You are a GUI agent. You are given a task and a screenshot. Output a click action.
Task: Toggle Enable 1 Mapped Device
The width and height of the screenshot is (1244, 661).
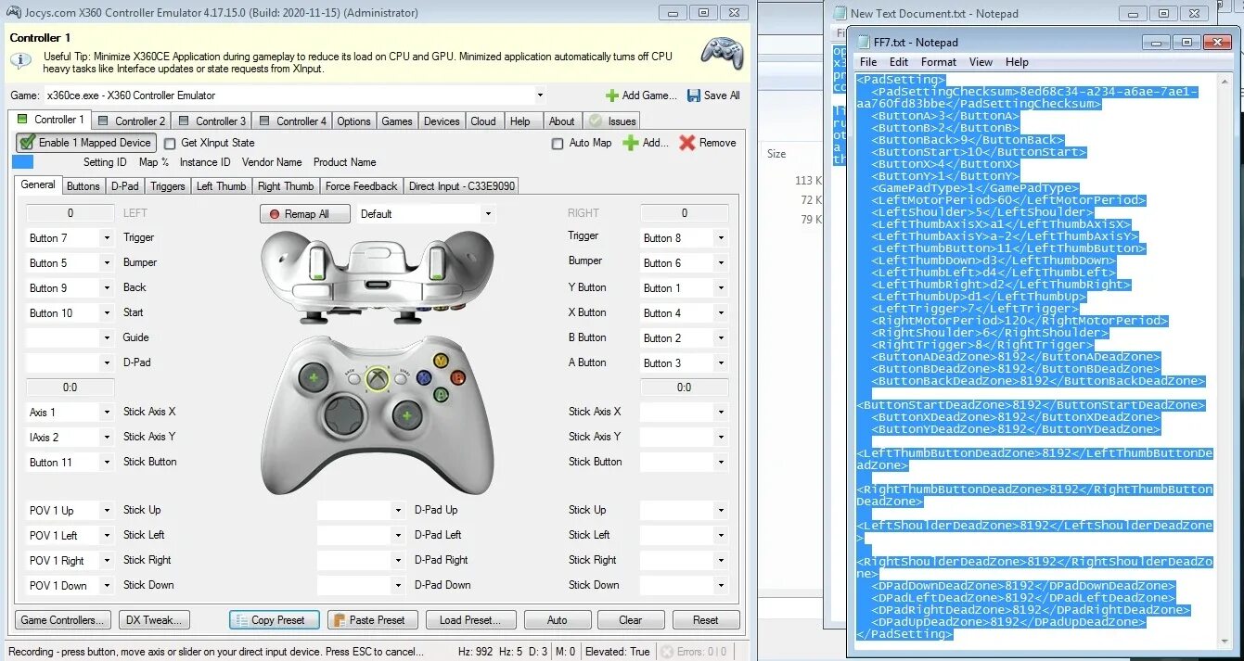[x=85, y=143]
